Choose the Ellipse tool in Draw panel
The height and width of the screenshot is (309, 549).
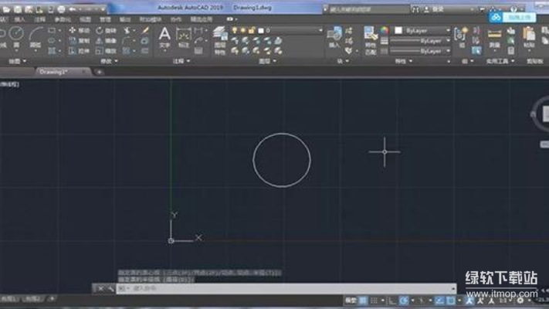tap(52, 41)
